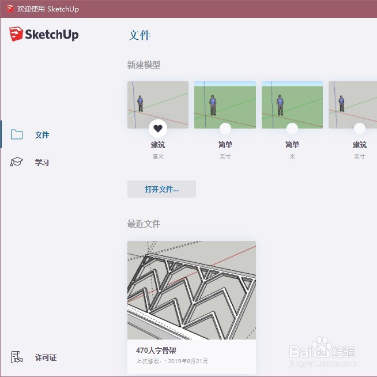Mark the 简单 英寸 template as favorite
The height and width of the screenshot is (377, 377).
point(225,129)
